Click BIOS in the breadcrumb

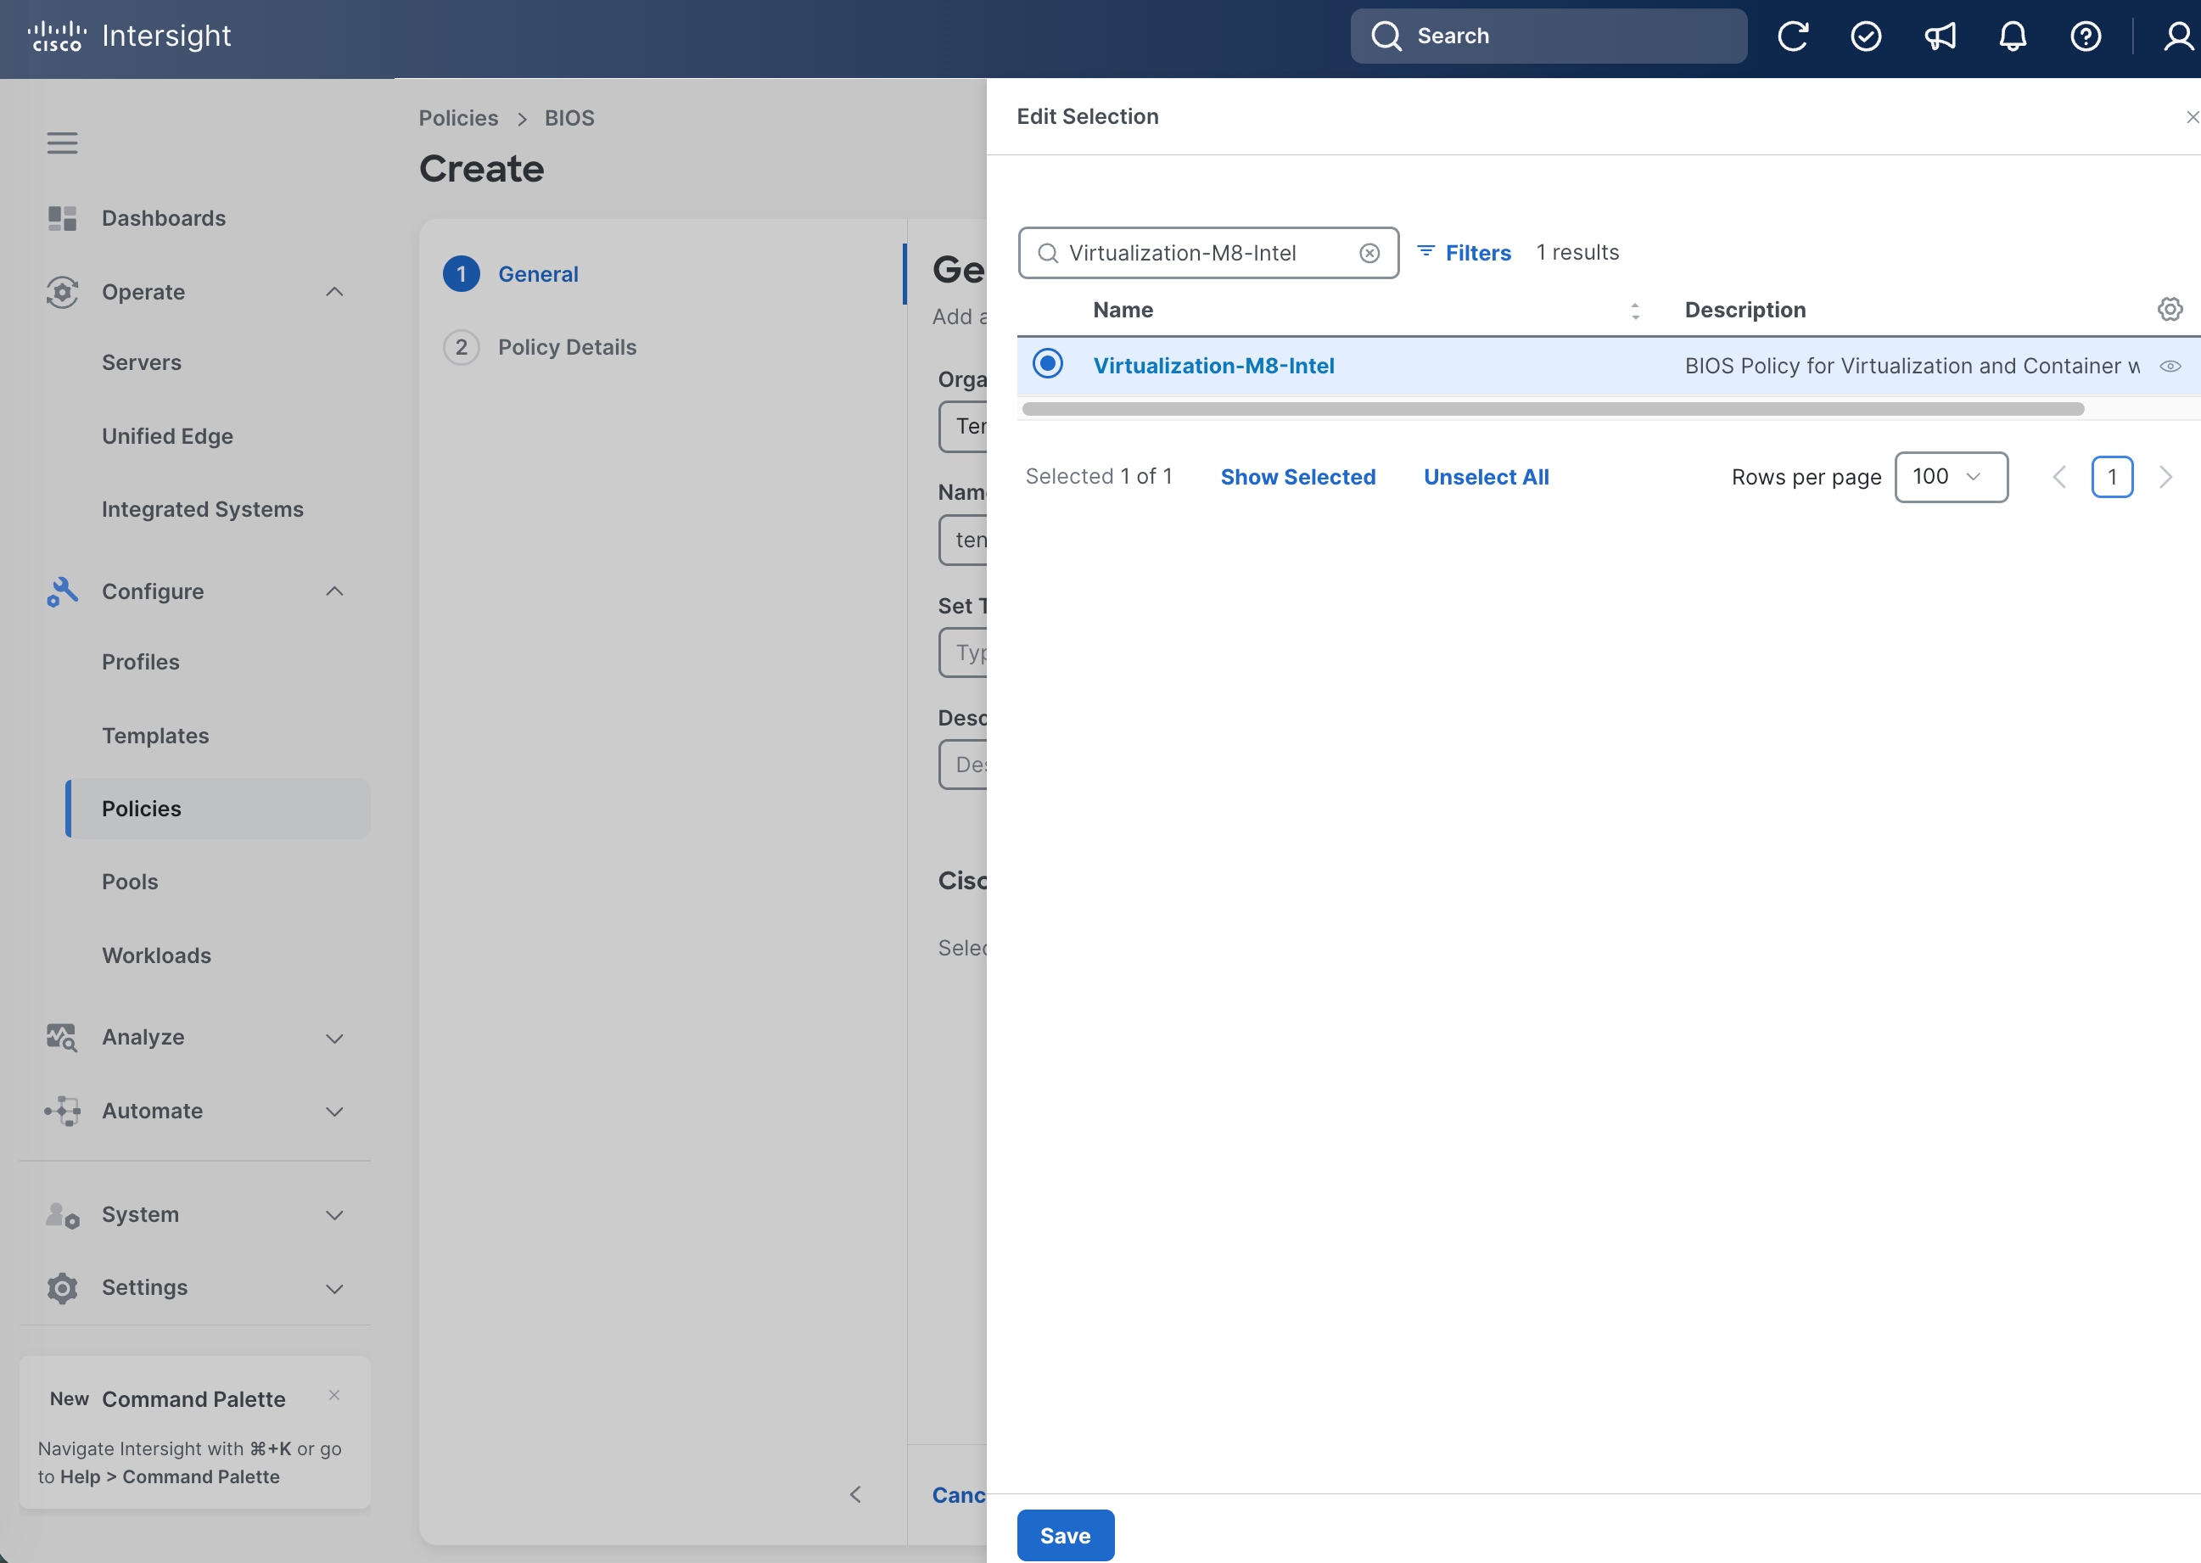click(x=568, y=117)
